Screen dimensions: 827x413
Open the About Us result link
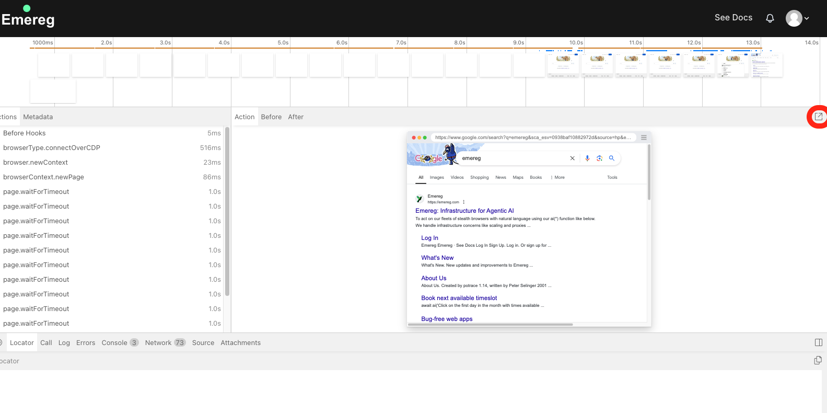point(434,278)
